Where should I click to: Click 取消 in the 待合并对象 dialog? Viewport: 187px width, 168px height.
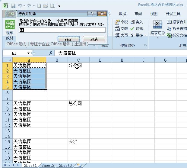(94, 39)
